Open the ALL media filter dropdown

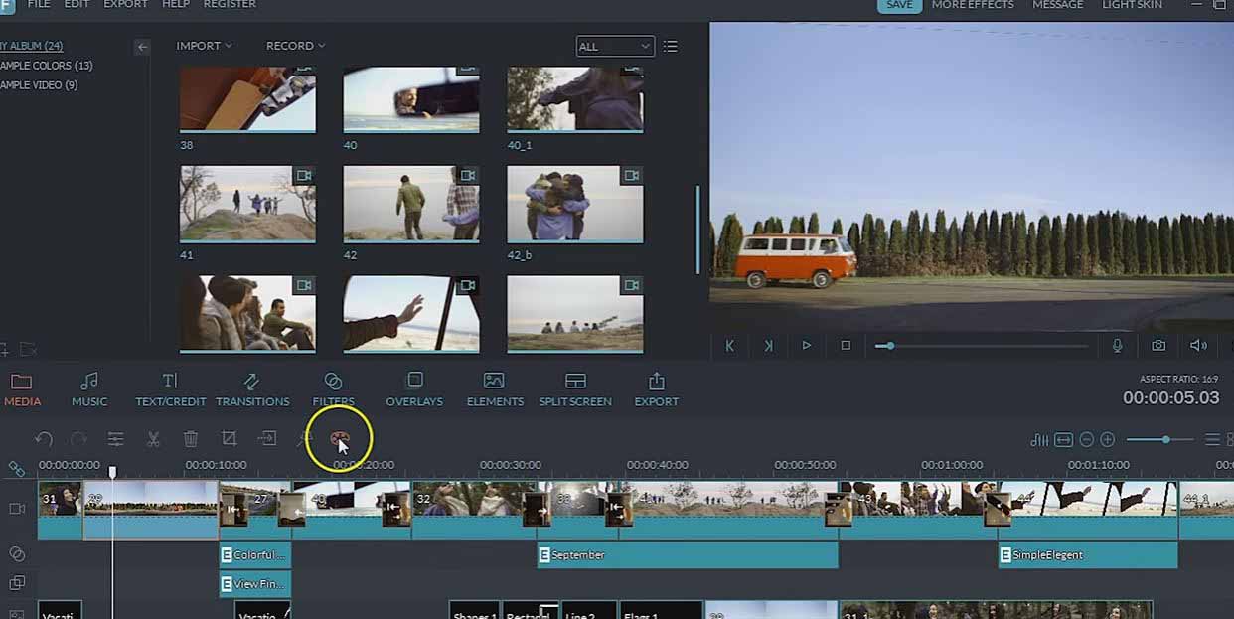614,46
